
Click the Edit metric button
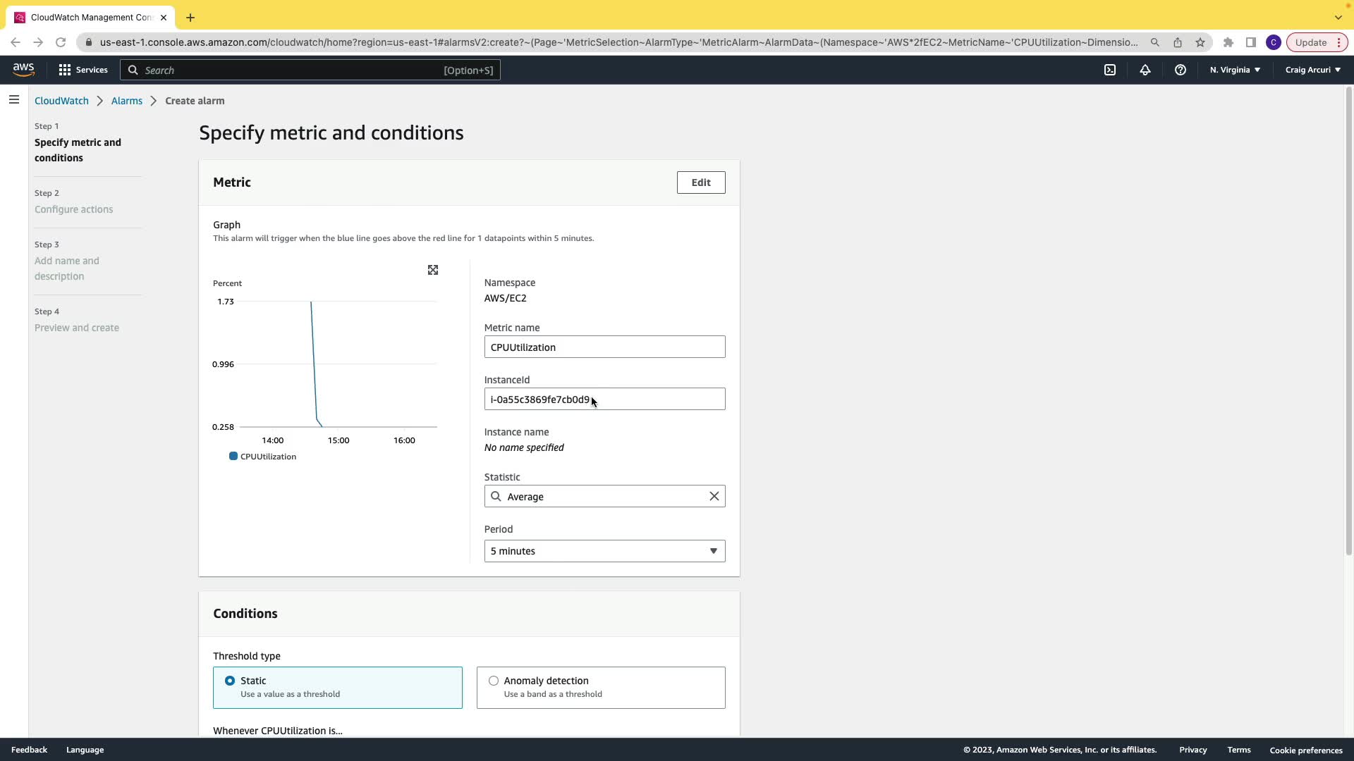click(700, 182)
